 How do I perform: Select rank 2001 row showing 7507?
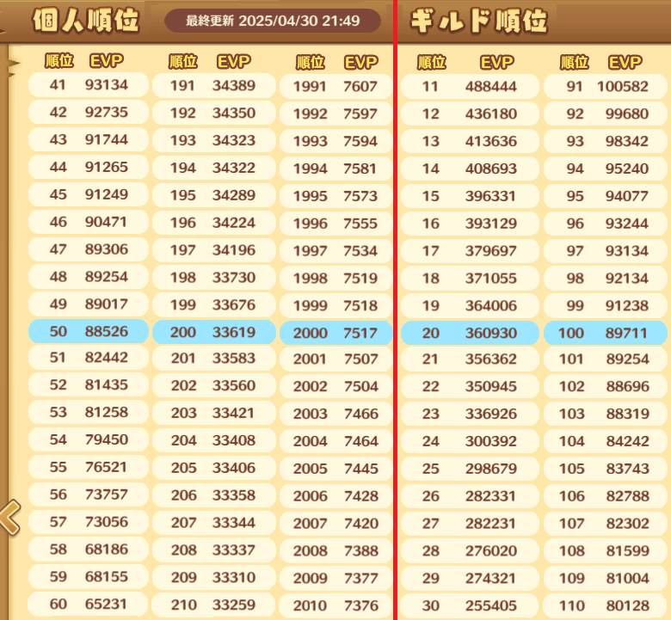coord(335,359)
